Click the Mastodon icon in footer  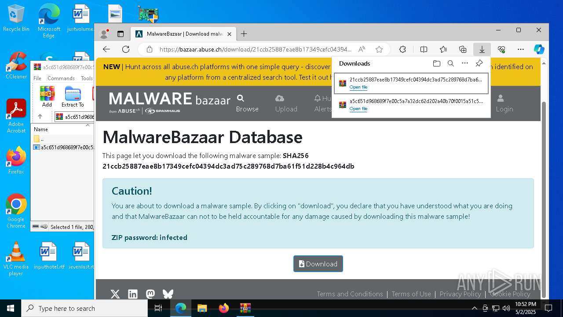coord(150,294)
